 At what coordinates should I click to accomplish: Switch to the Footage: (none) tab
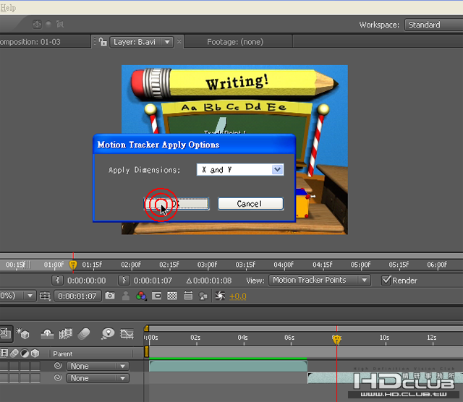click(235, 42)
